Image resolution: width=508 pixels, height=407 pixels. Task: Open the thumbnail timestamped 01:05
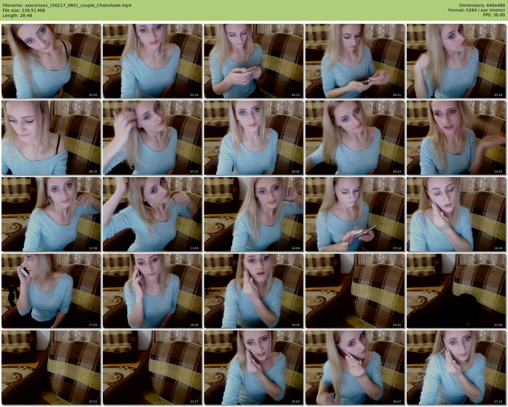coord(51,61)
